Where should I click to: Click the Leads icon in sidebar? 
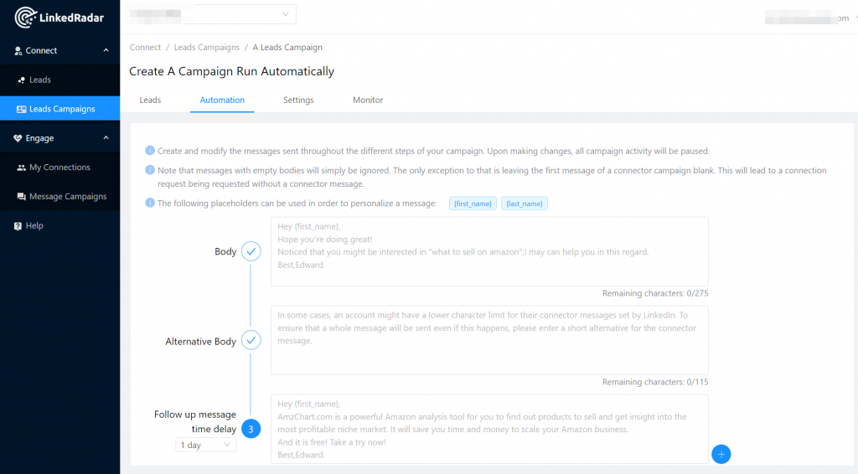pos(22,80)
